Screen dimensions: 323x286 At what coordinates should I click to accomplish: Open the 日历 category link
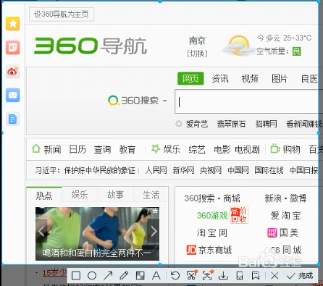click(77, 149)
